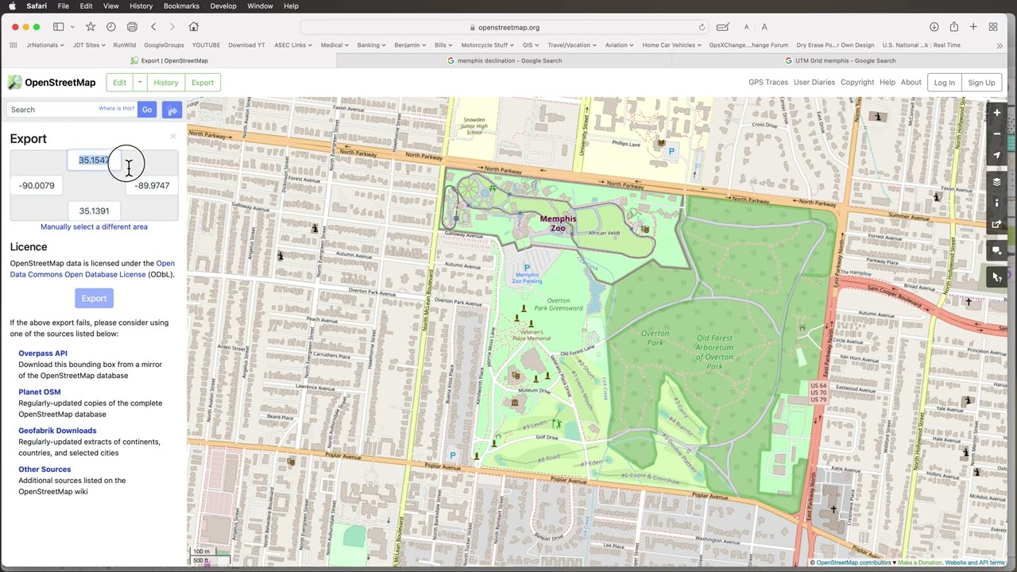
Task: Open the map Share icon
Action: (x=996, y=224)
